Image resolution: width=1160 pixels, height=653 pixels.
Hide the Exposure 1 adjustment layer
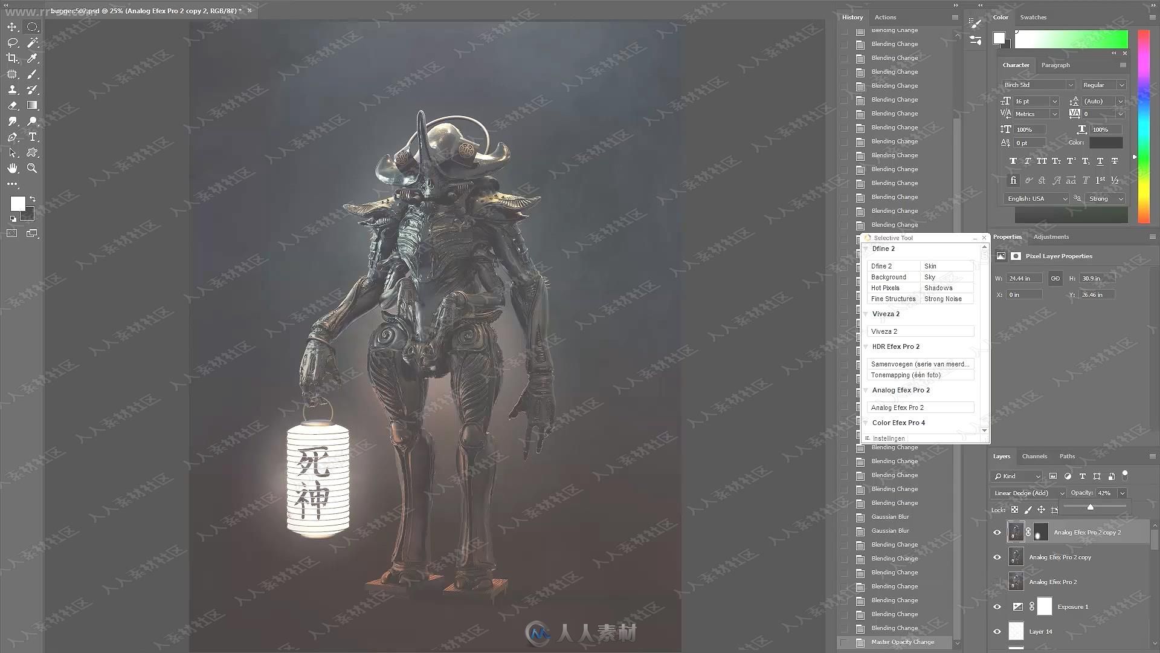coord(997,607)
